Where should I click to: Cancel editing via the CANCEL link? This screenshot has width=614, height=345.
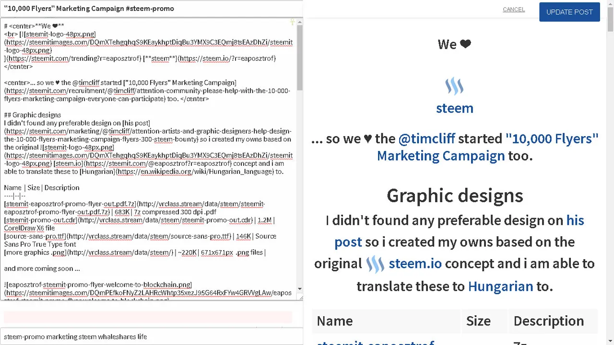514,10
